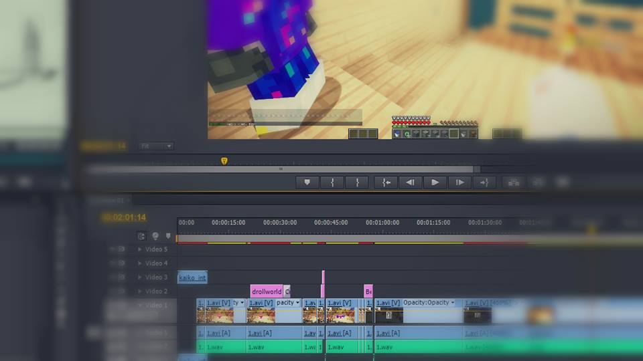Open the Opacity:Opacity clip effect dropdown

(452, 302)
